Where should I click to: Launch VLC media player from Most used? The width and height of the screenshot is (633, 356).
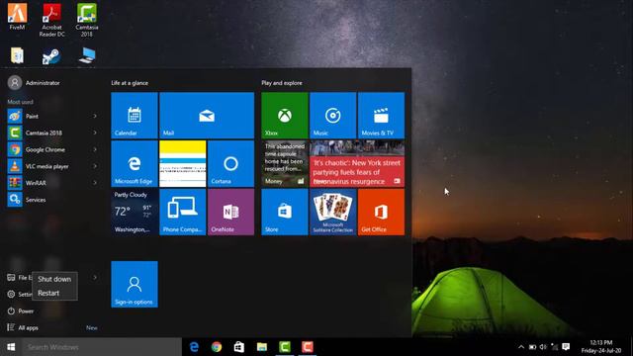(x=52, y=166)
